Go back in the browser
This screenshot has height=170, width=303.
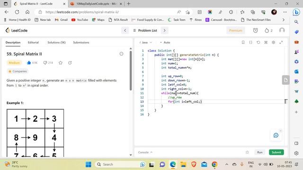[x=7, y=12]
